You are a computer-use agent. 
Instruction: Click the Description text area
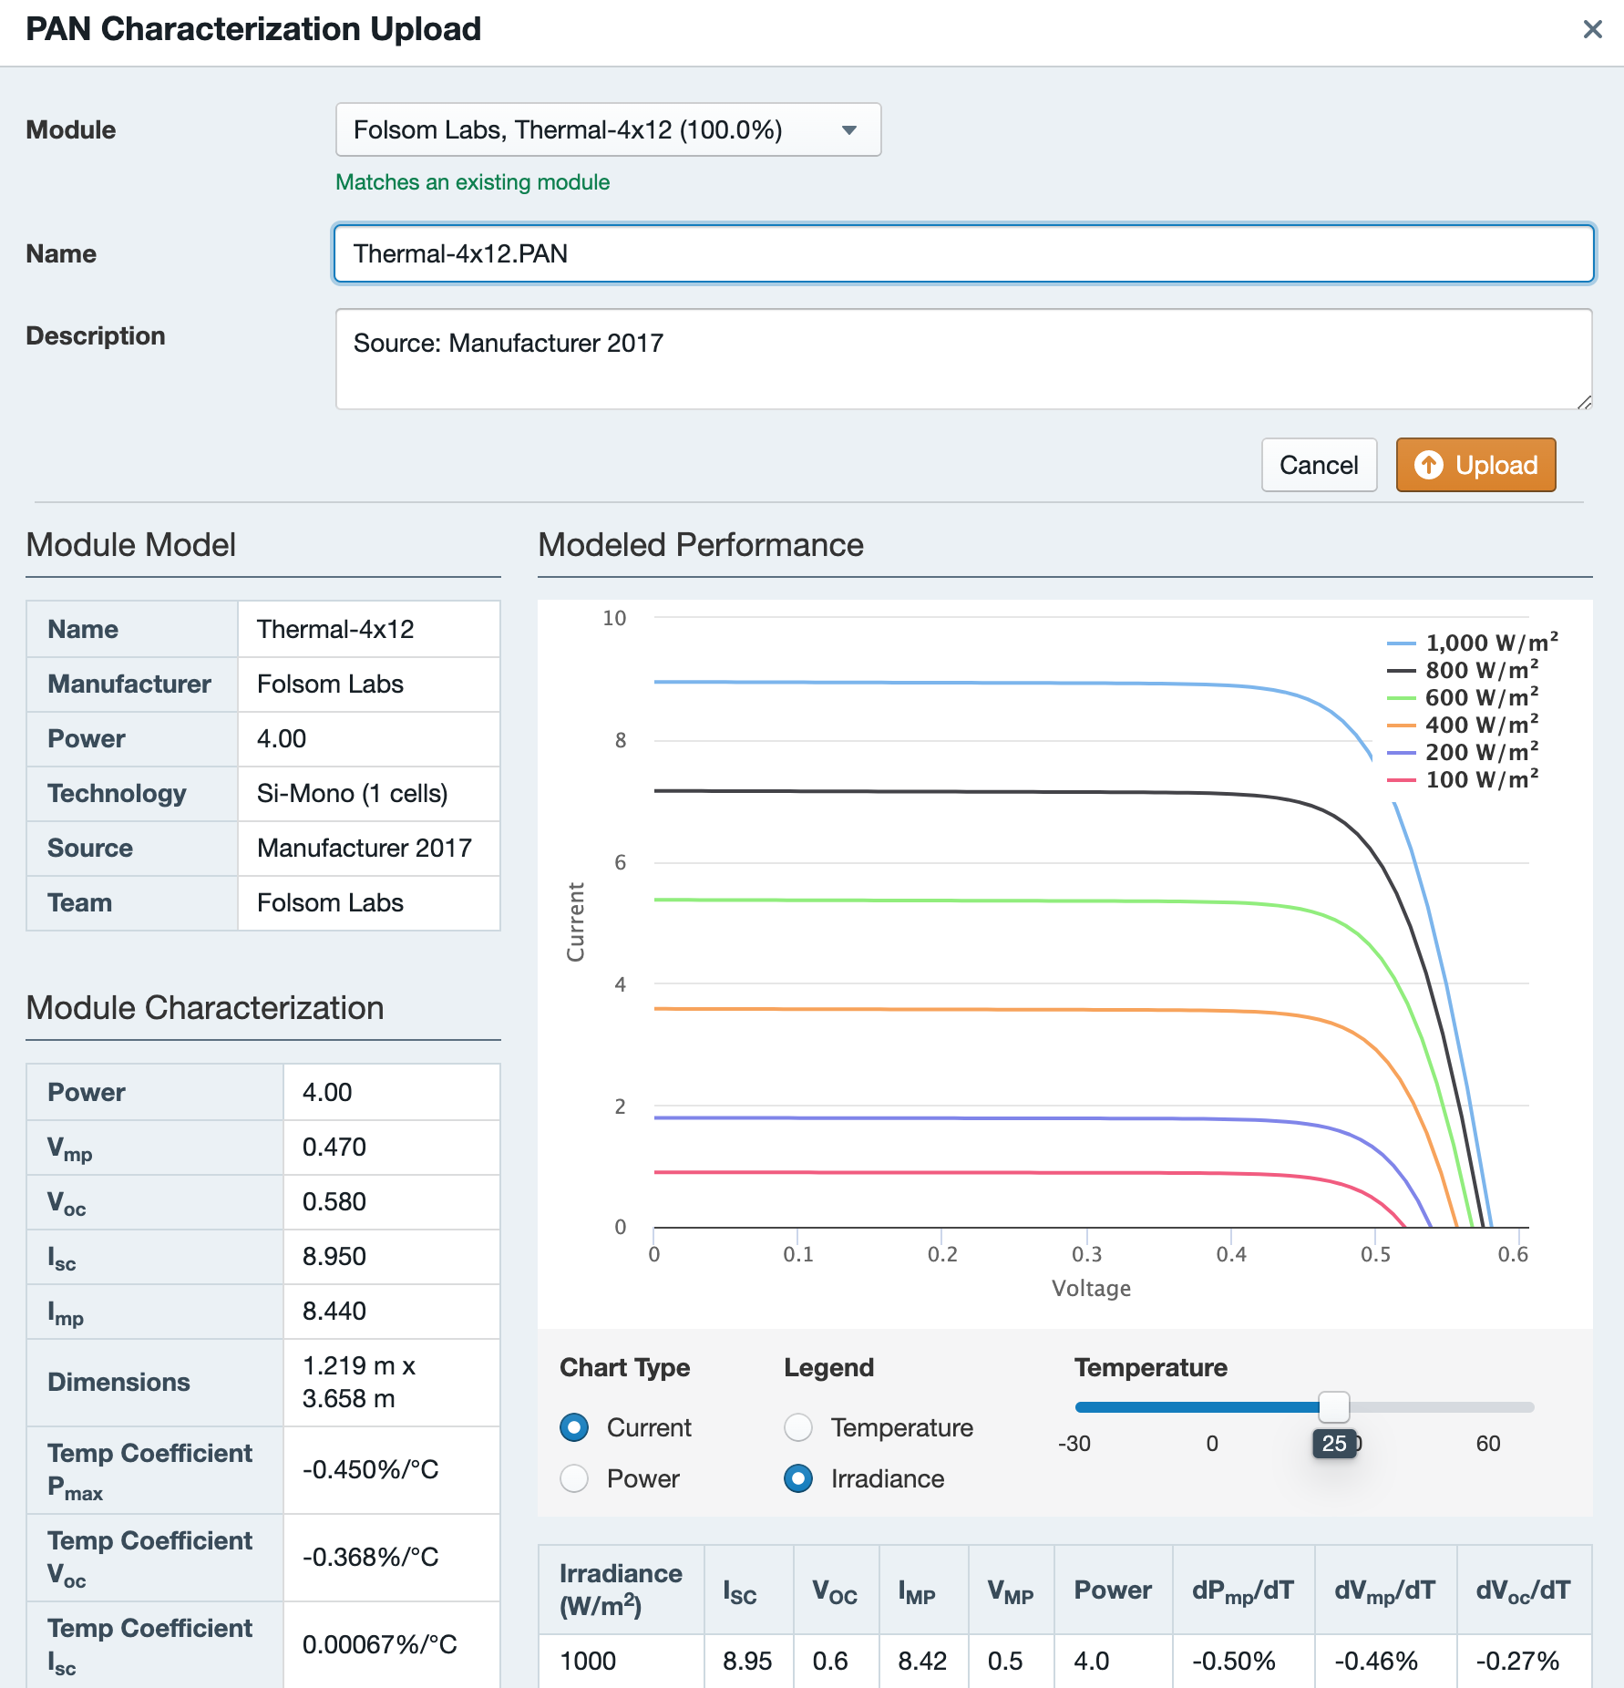coord(963,359)
